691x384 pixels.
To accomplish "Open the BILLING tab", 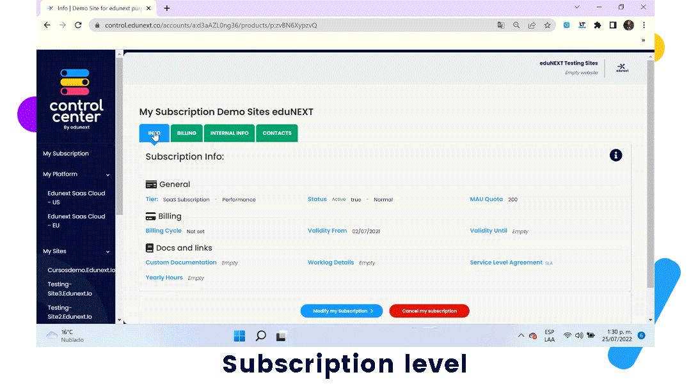I will pyautogui.click(x=186, y=133).
